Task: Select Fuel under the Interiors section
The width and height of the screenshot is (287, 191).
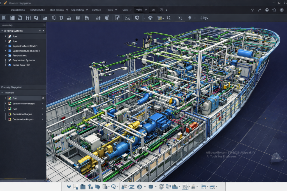Action: pyautogui.click(x=15, y=98)
